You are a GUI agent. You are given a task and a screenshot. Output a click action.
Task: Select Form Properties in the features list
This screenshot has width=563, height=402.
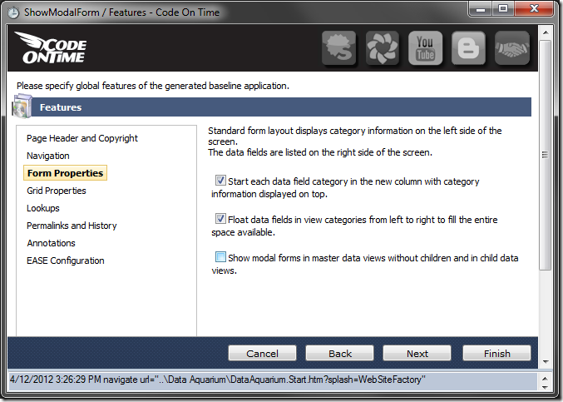pyautogui.click(x=66, y=173)
